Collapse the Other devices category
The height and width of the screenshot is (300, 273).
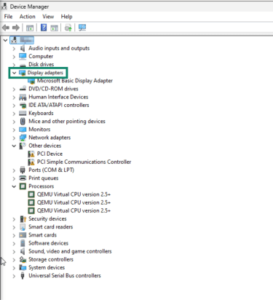pos(14,146)
